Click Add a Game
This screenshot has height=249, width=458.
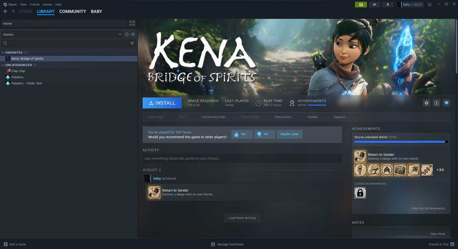point(15,244)
